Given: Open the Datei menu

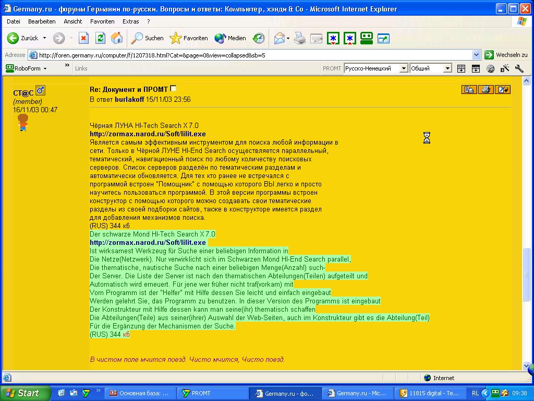Looking at the screenshot, I should click(13, 21).
